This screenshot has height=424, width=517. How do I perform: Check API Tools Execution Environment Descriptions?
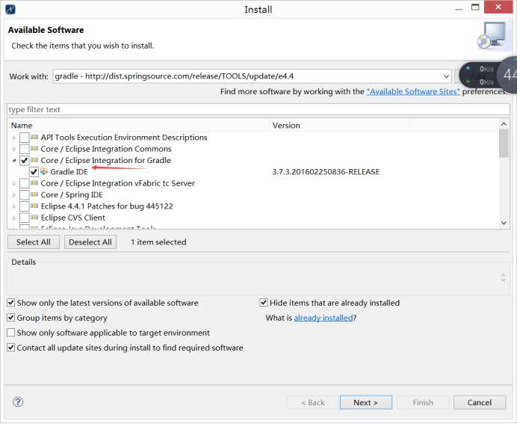[25, 138]
